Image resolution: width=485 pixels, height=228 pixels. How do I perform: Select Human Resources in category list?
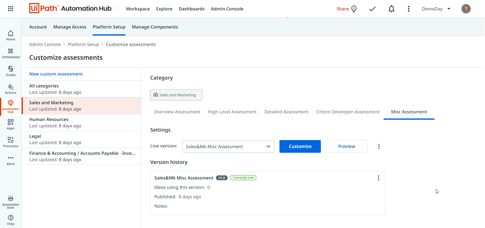[x=81, y=123]
